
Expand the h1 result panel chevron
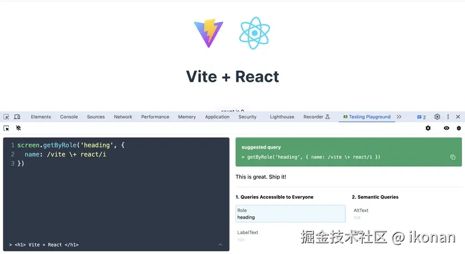click(220, 245)
